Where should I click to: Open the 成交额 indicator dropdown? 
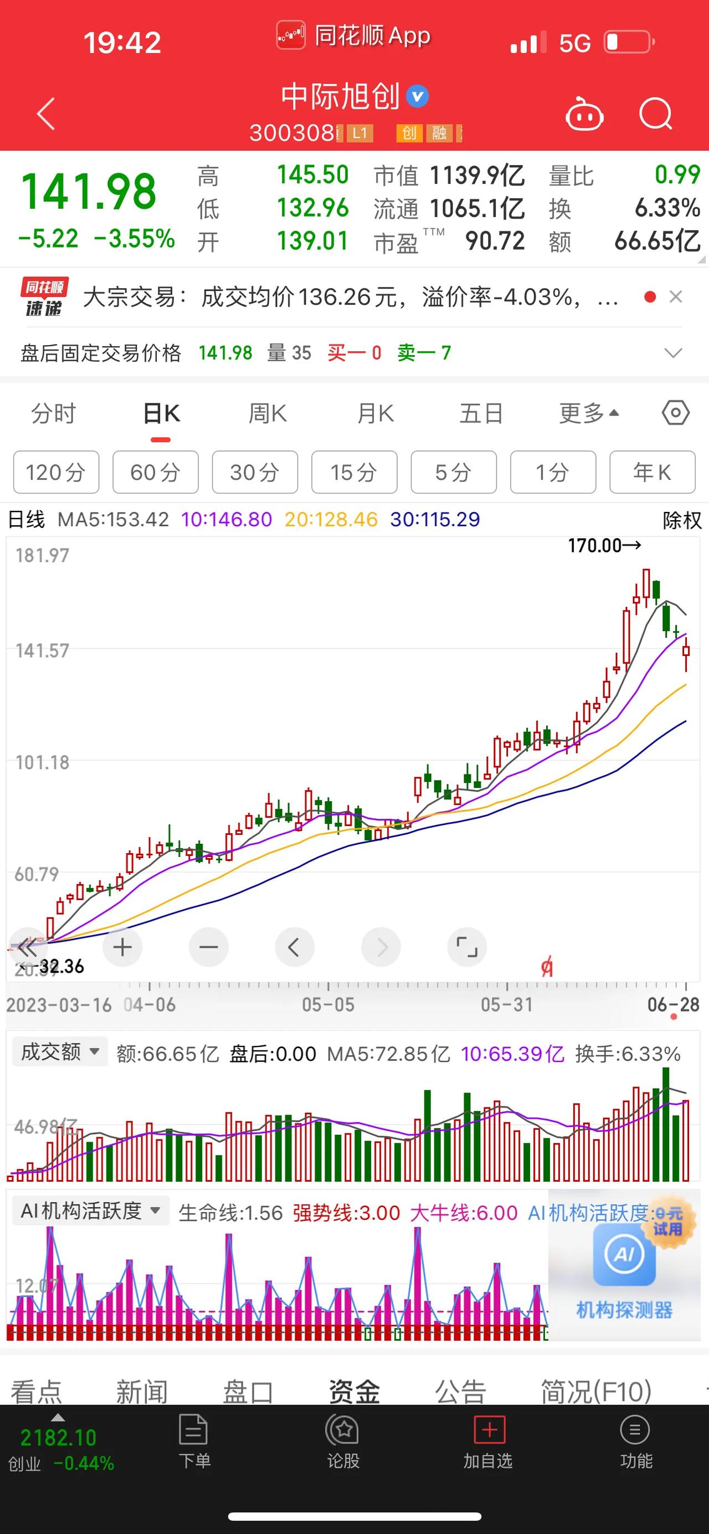[x=60, y=1051]
